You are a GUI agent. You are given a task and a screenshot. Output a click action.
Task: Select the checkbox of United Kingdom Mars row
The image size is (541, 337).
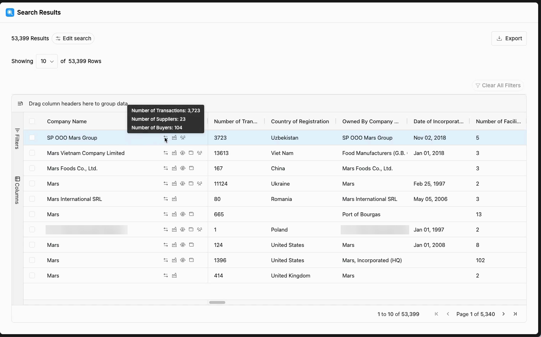pos(32,275)
